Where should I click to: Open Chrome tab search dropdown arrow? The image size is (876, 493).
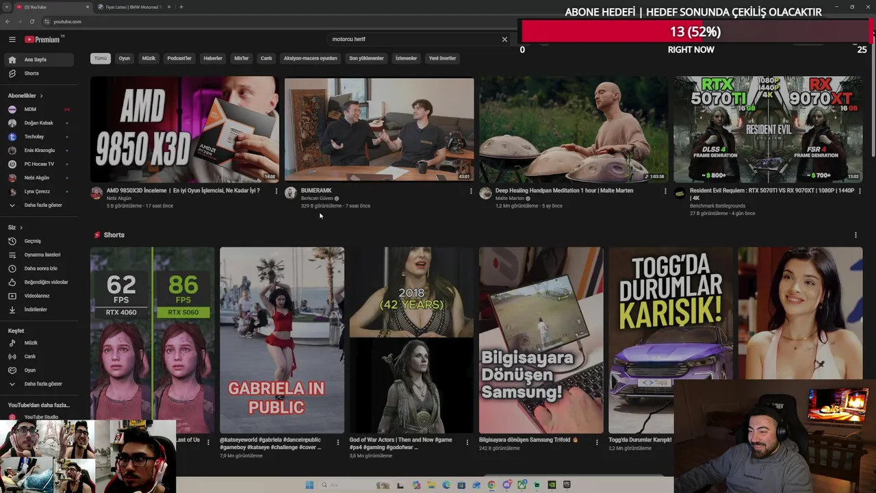click(7, 7)
